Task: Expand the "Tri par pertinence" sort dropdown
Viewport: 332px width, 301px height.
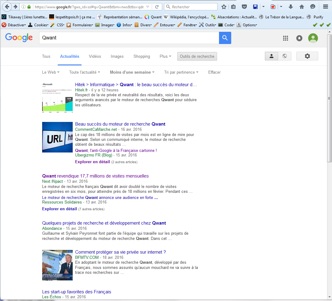Action: (181, 72)
